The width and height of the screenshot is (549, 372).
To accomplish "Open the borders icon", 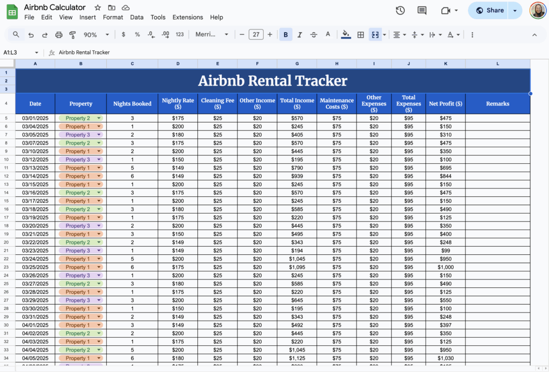I will [x=360, y=34].
